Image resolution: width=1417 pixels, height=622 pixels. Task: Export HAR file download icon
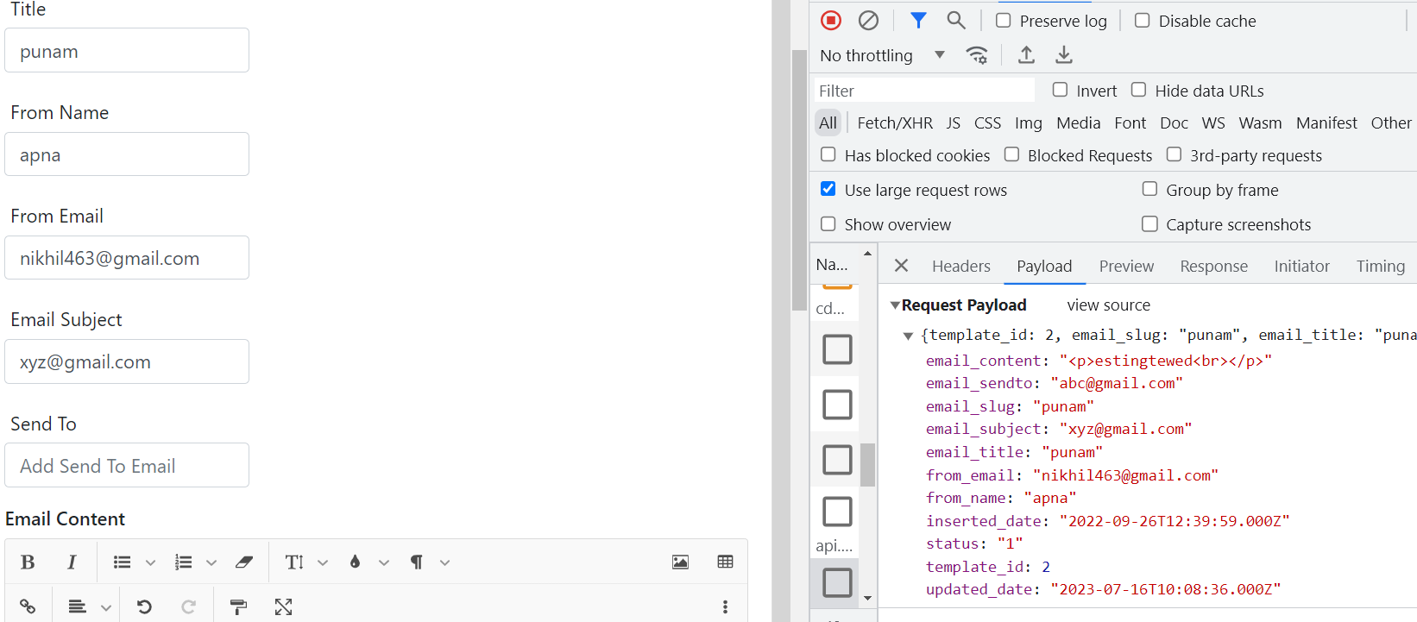click(1064, 55)
